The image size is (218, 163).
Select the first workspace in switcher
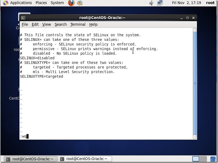pos(196,159)
